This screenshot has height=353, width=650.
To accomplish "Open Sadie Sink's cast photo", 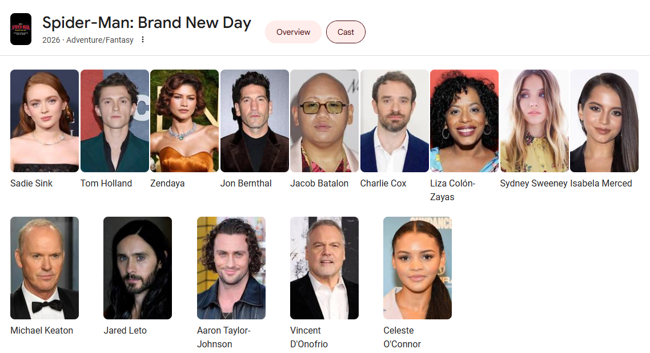I will tap(45, 121).
